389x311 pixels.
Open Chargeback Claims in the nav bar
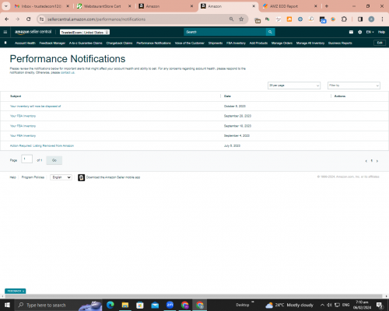coord(119,43)
